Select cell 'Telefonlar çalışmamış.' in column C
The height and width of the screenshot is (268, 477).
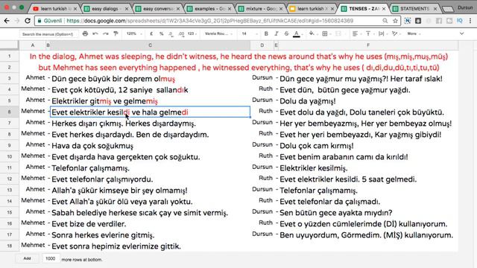(x=150, y=168)
